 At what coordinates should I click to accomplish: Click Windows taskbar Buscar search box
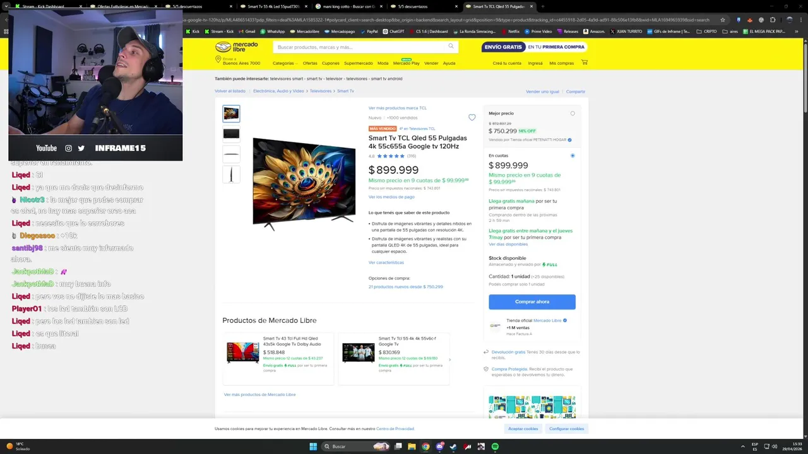(x=357, y=446)
